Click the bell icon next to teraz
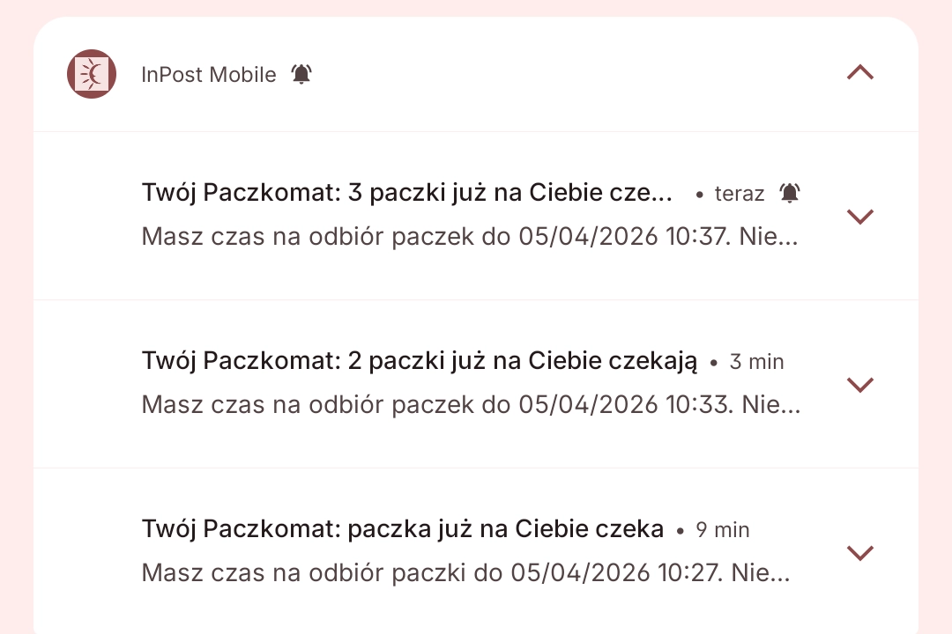The image size is (952, 634). tap(790, 193)
